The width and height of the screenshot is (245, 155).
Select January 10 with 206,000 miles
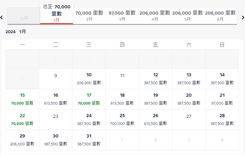89,79
